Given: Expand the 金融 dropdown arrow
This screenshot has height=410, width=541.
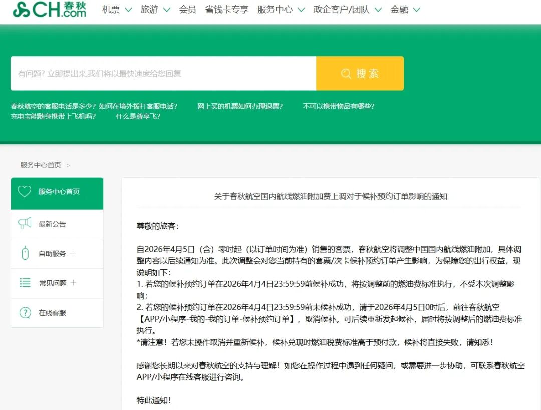Looking at the screenshot, I should [417, 10].
